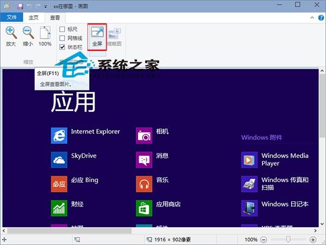Enable the 标尺 ruler checkbox

point(62,29)
